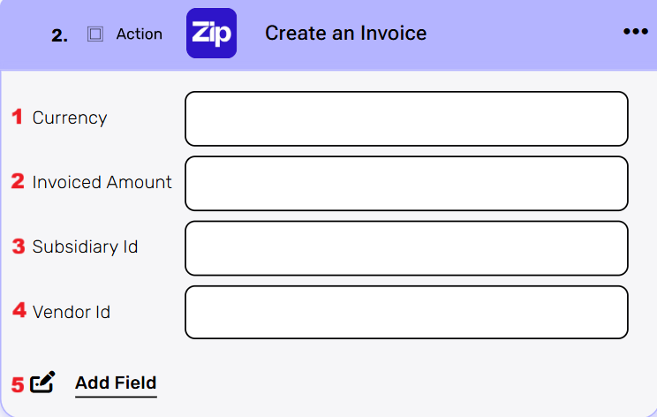Click the Invoiced Amount label text
This screenshot has width=657, height=417.
(102, 182)
